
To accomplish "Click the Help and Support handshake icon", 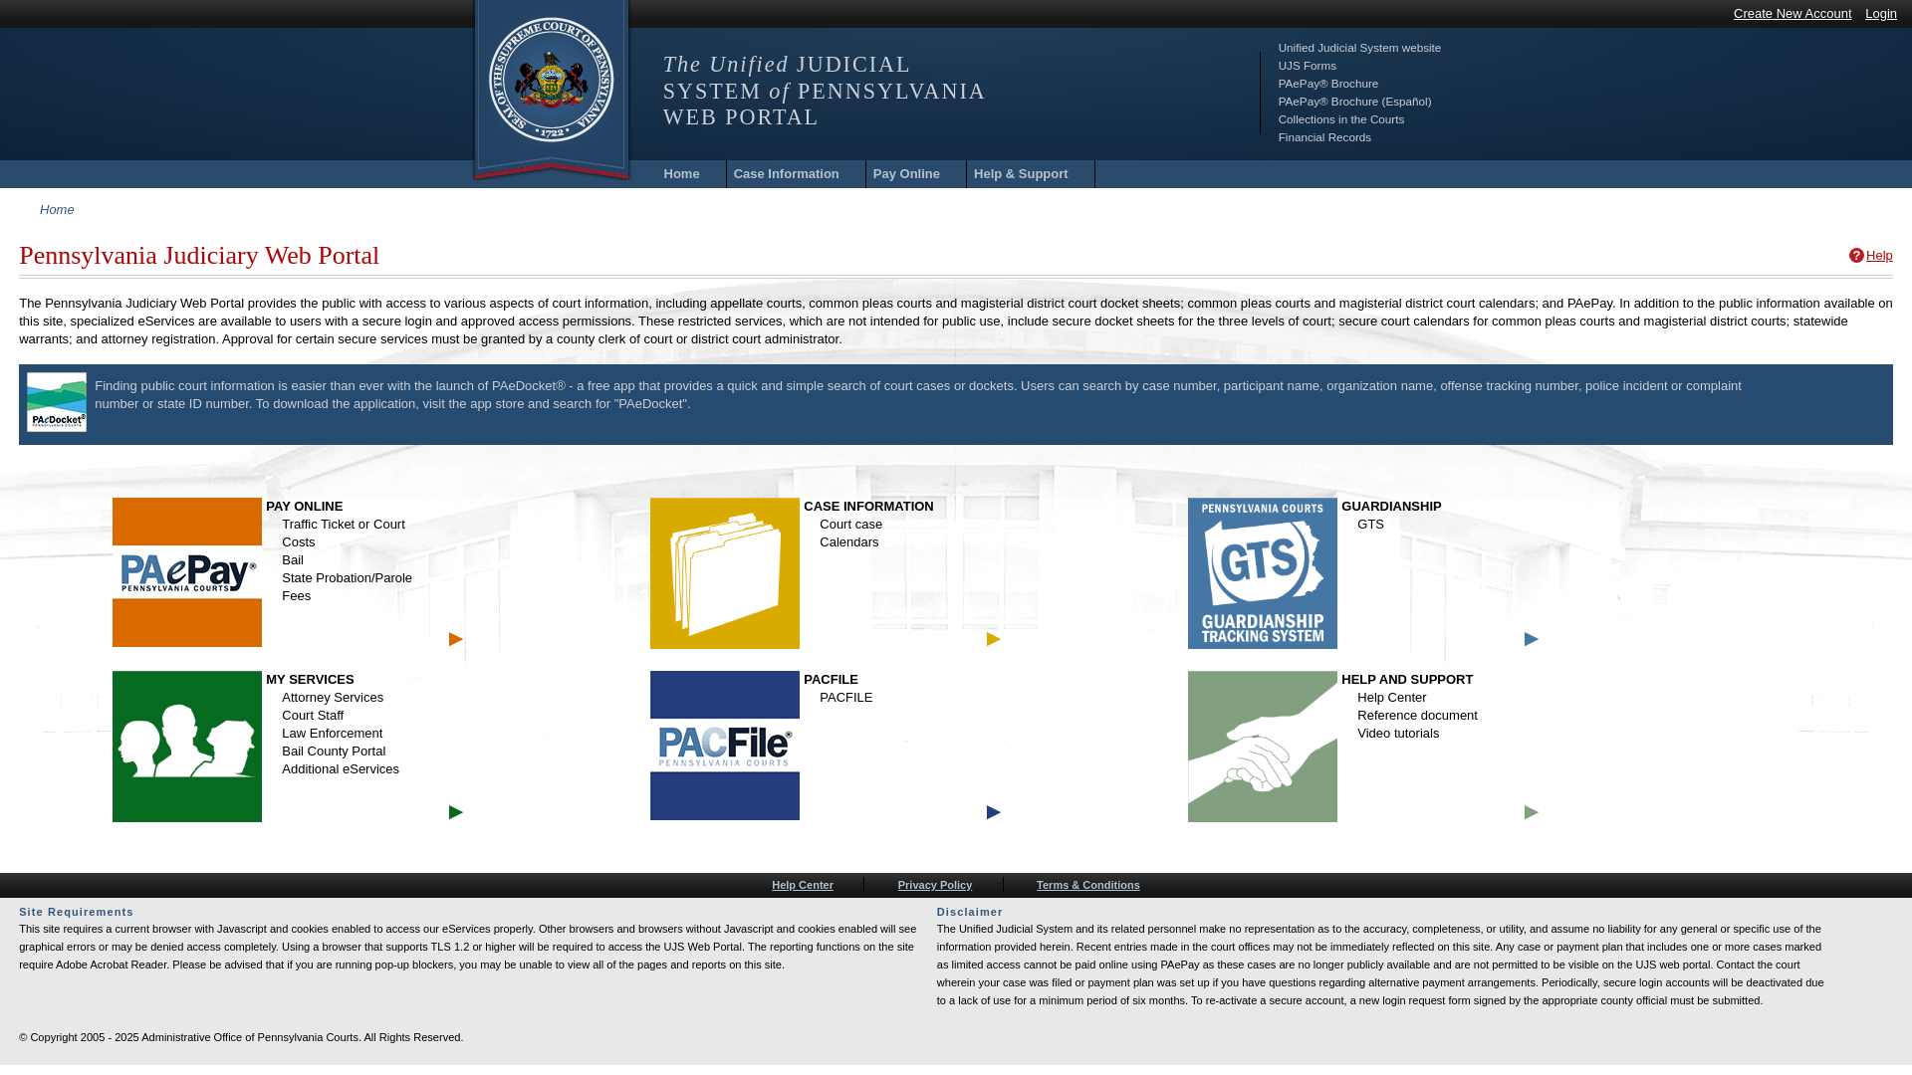I will tap(1263, 747).
